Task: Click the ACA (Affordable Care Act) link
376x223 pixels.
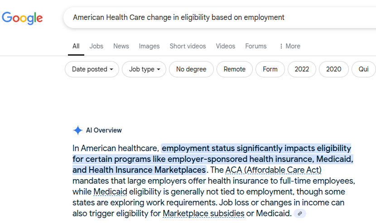Action: point(273,170)
